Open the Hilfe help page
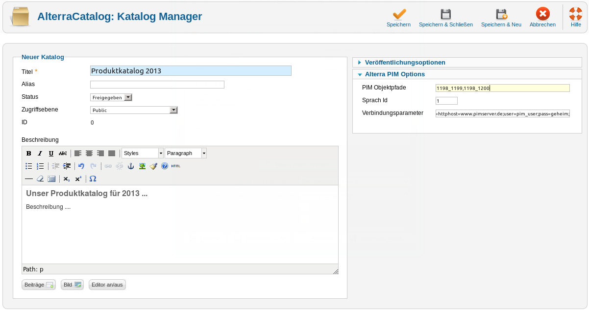 pyautogui.click(x=576, y=15)
